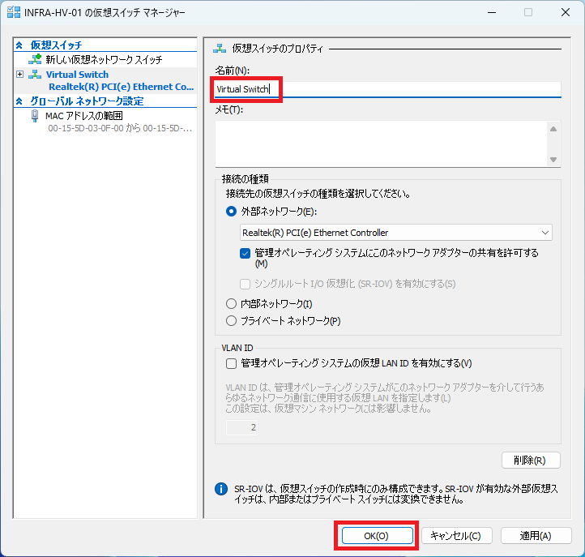This screenshot has width=585, height=557.
Task: Select 内部ネットワーク radio button
Action: coord(231,303)
